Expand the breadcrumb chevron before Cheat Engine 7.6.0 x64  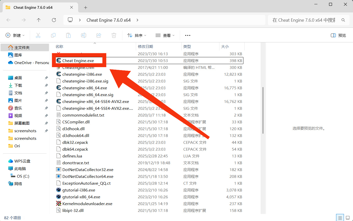click(80, 20)
